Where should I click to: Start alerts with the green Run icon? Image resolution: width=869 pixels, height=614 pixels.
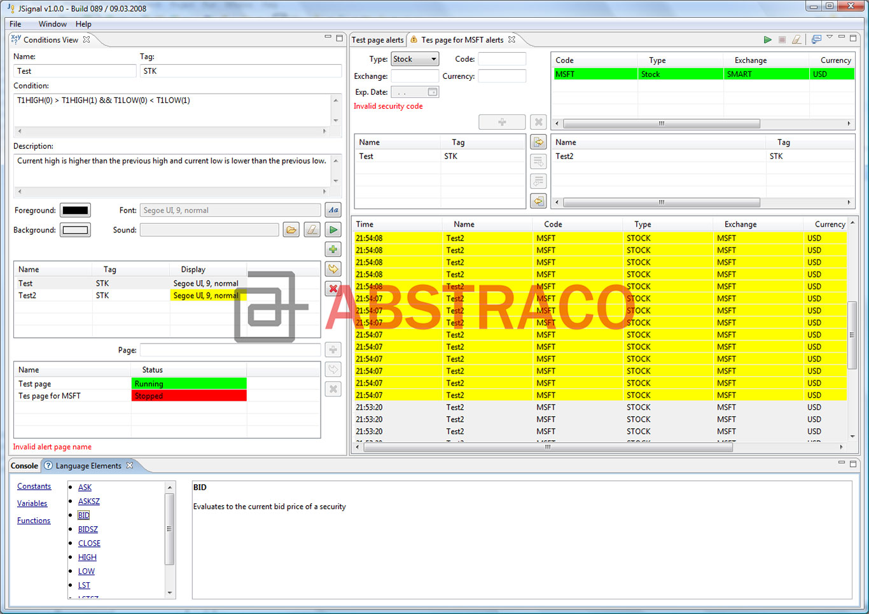point(768,39)
